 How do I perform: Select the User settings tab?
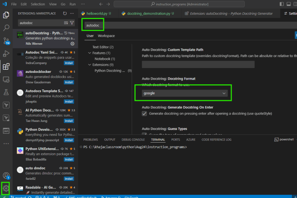[x=90, y=36]
